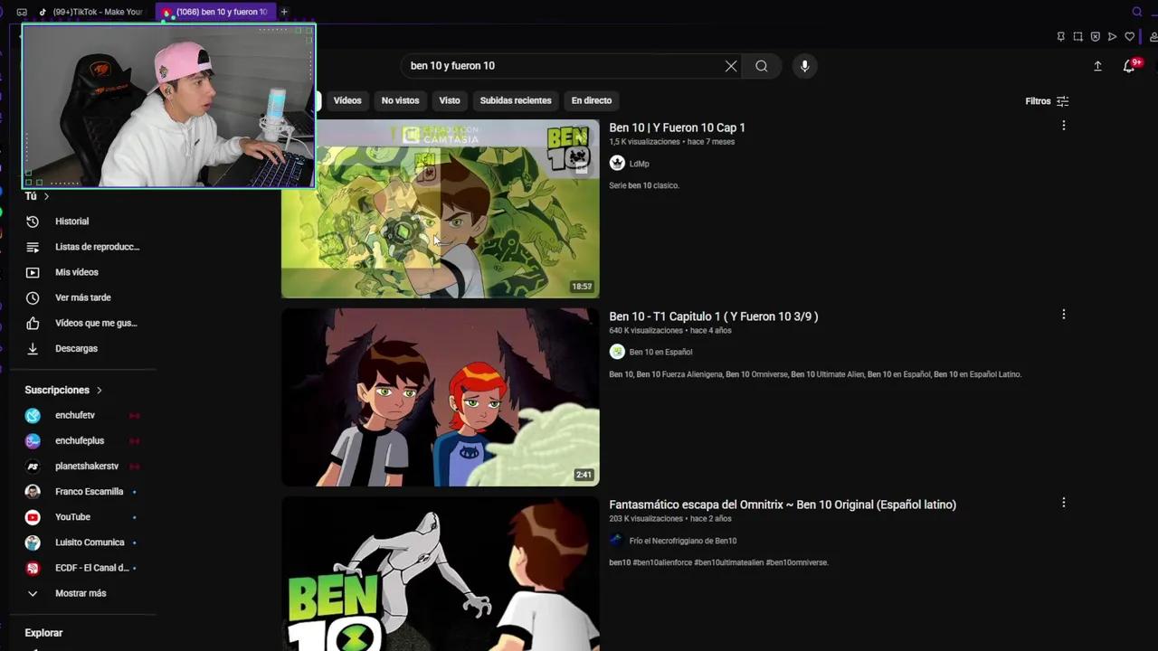Play the 2:41 Ben and Gwen thumbnail
The width and height of the screenshot is (1158, 651).
coord(440,397)
